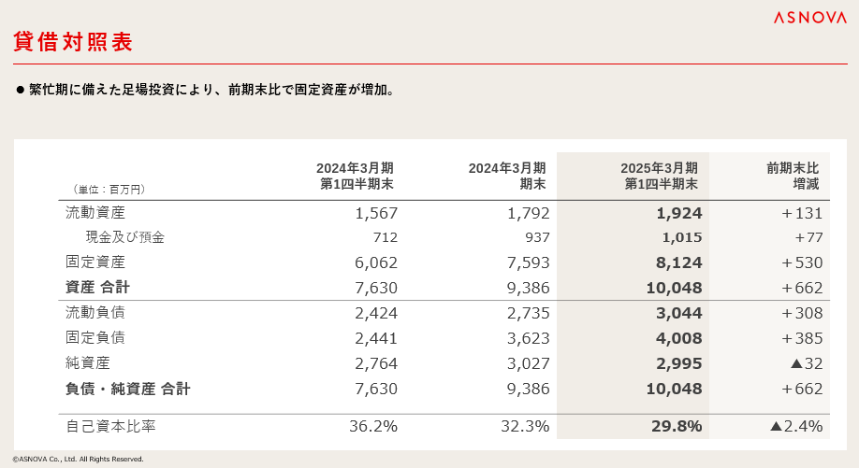Click the value 2,764
This screenshot has width=859, height=468.
[x=376, y=363]
